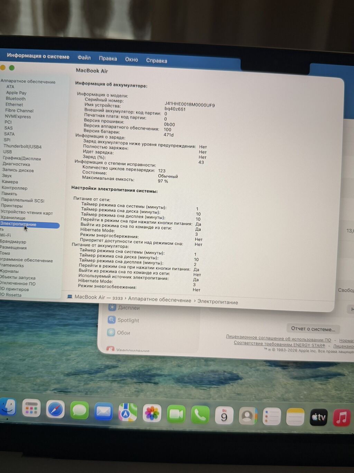Open the Правка menu
The image size is (354, 473).
pyautogui.click(x=108, y=59)
